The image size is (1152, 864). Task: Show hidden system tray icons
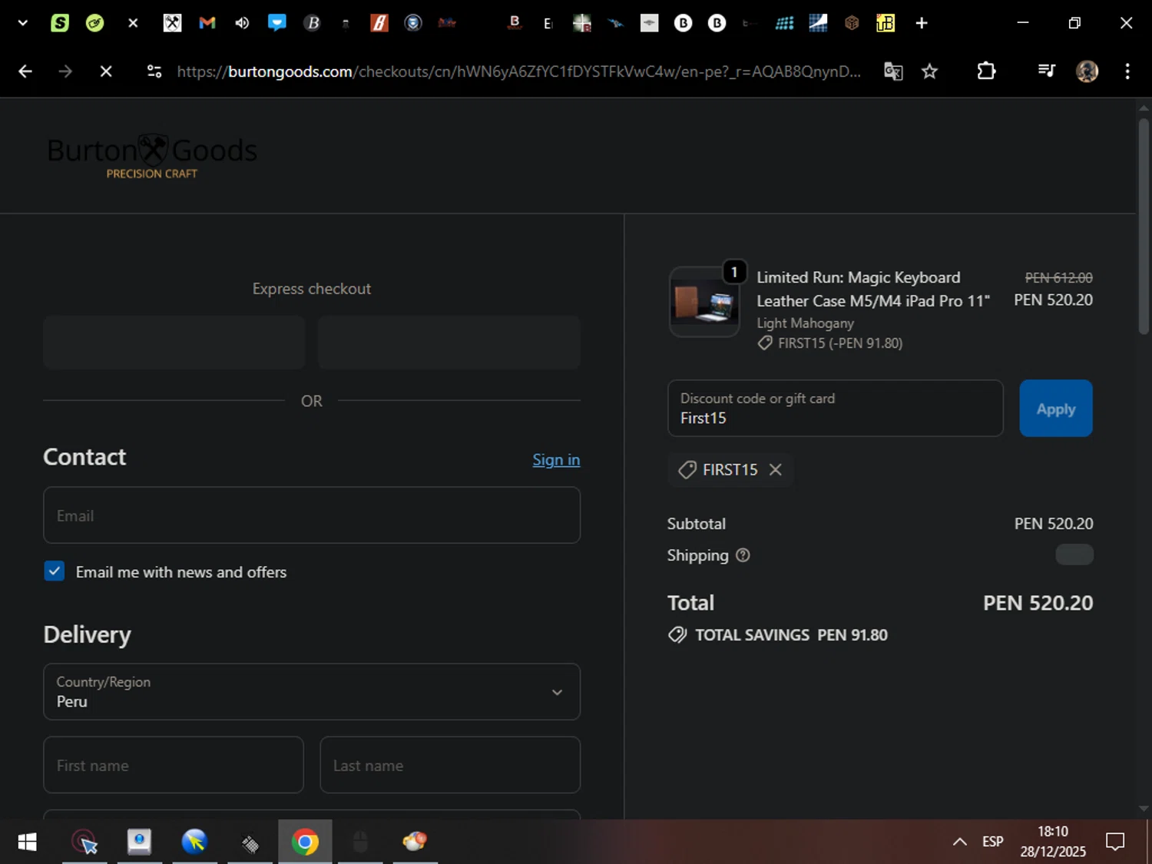960,842
